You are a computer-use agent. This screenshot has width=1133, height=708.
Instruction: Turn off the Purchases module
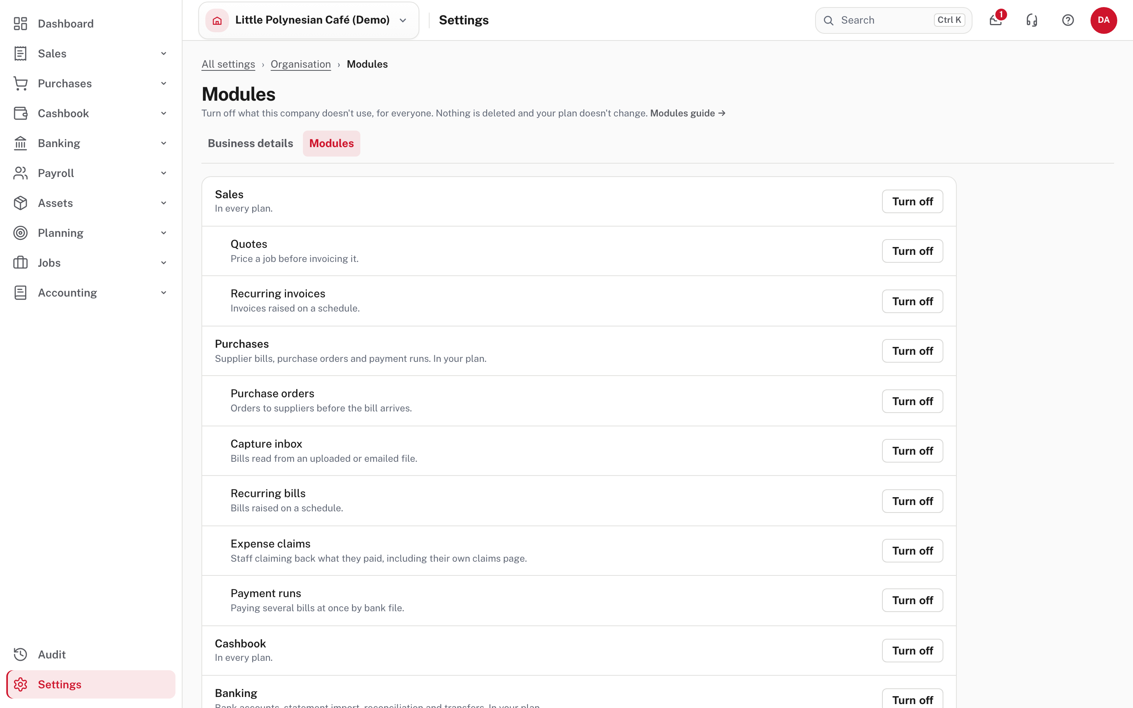(x=912, y=351)
